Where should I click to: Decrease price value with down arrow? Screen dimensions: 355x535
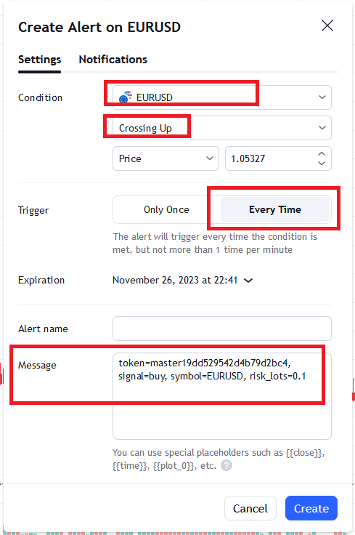322,163
